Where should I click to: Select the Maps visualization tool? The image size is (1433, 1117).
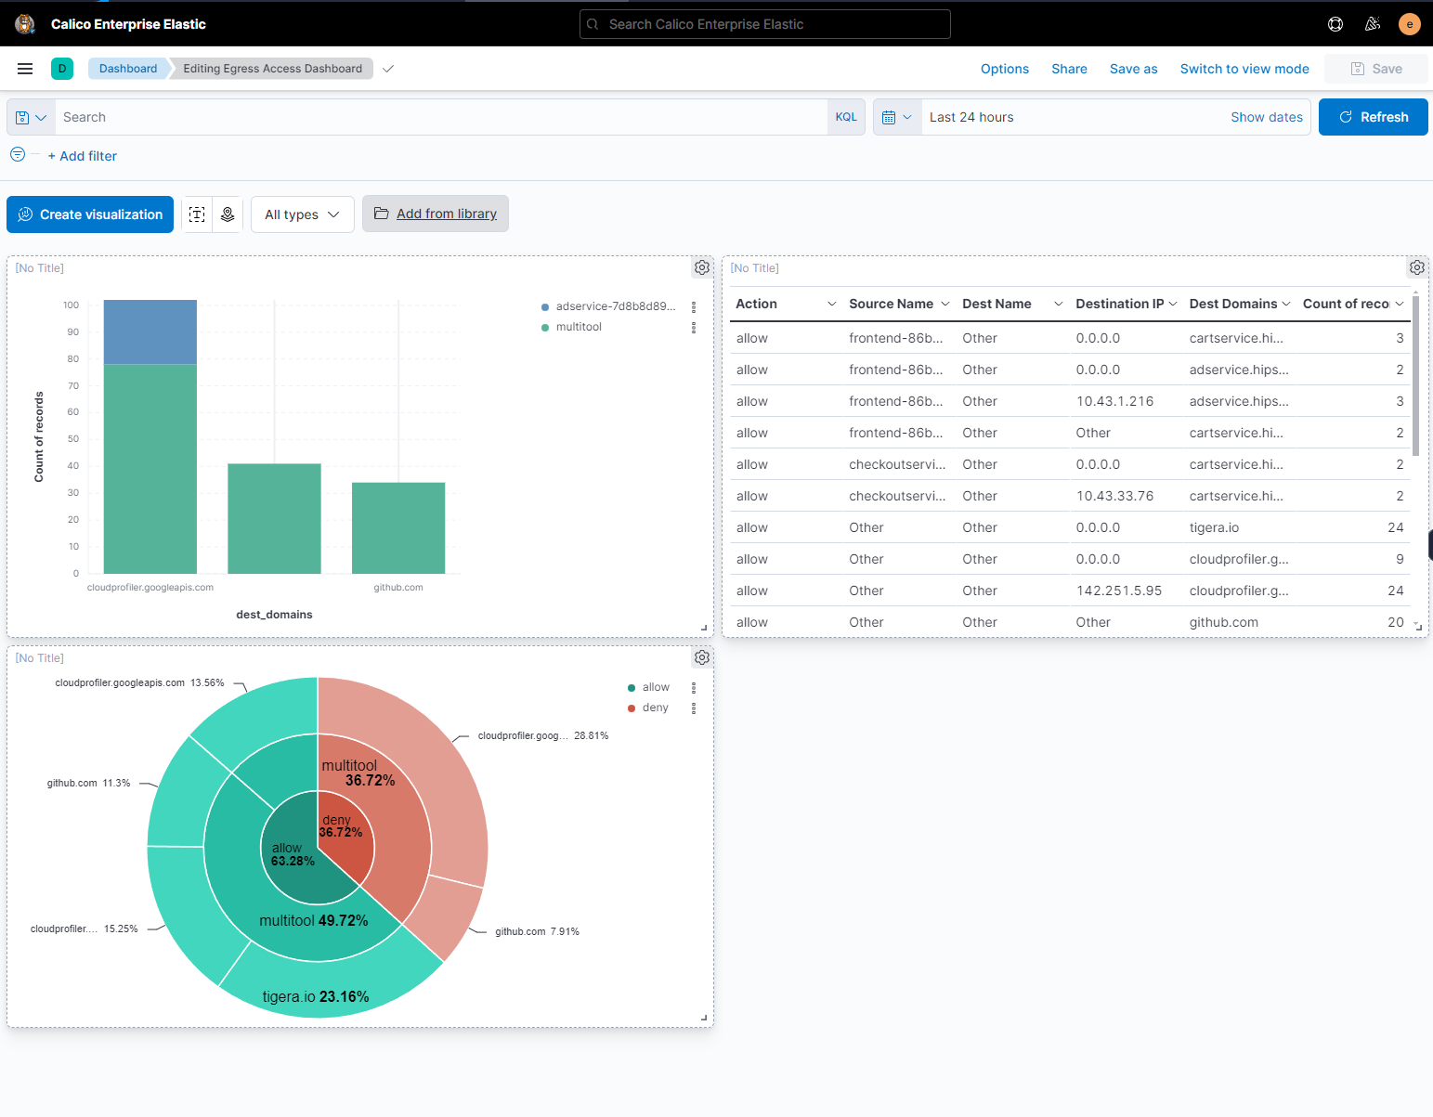coord(228,214)
